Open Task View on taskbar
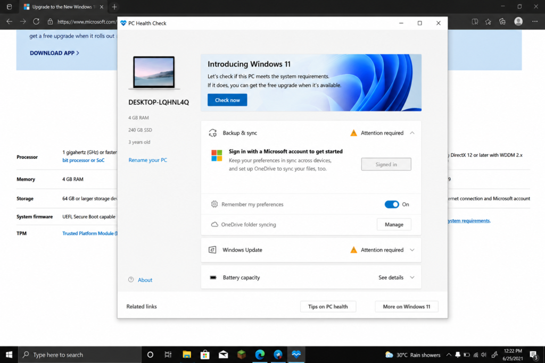This screenshot has width=545, height=363. tap(168, 354)
